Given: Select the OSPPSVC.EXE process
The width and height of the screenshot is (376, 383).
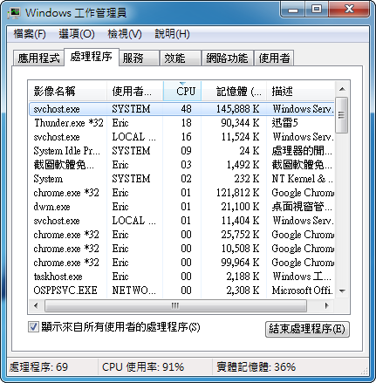Looking at the screenshot, I should click(181, 291).
